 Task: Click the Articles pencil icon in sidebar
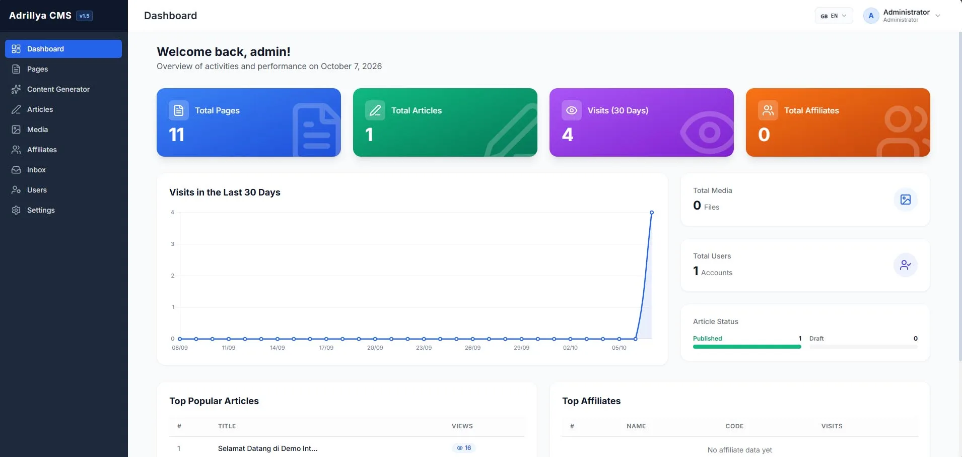point(16,109)
